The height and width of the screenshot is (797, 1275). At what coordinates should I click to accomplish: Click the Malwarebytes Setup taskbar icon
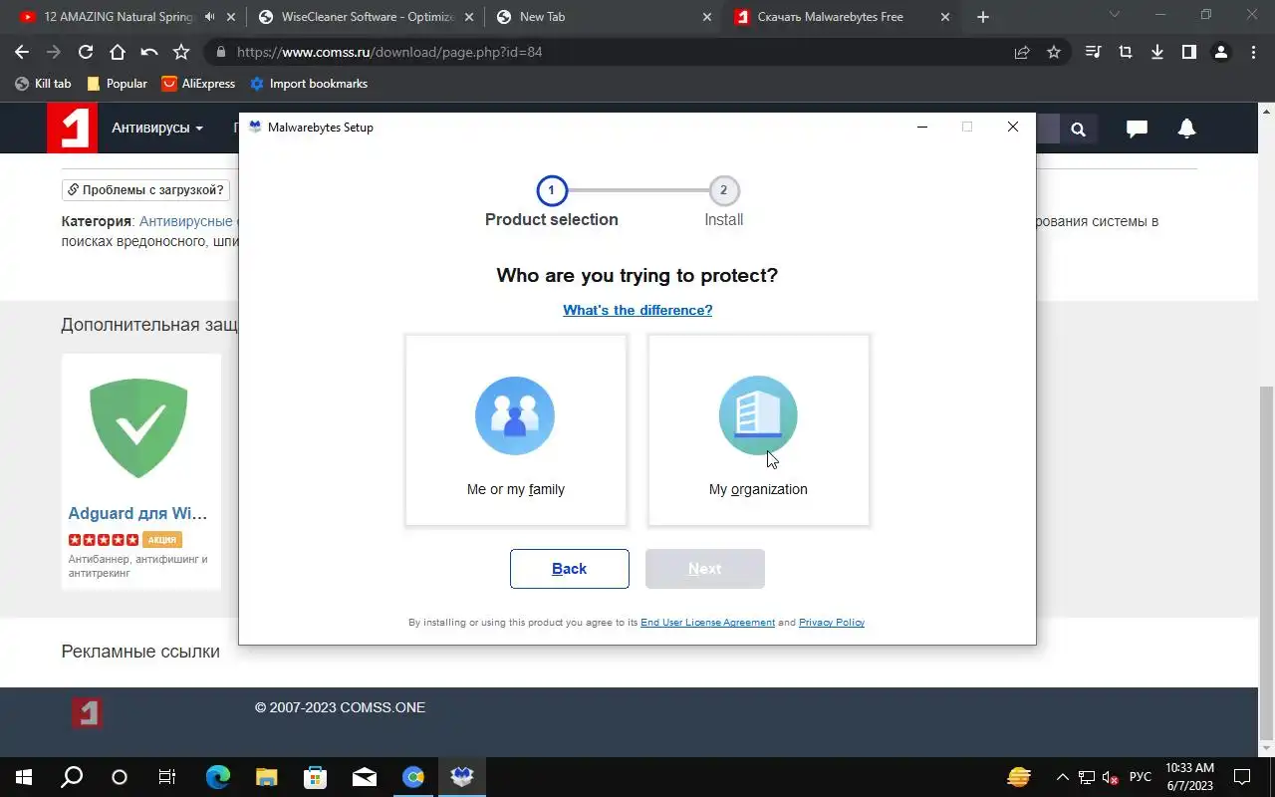(x=462, y=777)
